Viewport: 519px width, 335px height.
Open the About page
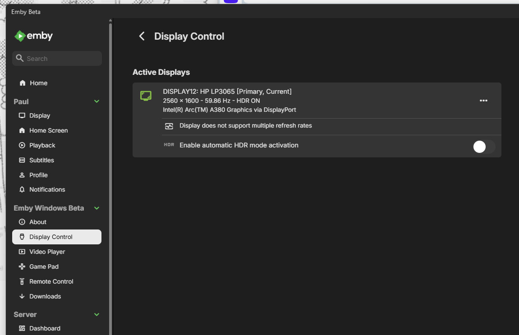click(x=38, y=222)
